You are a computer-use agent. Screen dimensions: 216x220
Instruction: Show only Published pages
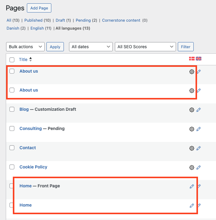tap(33, 20)
